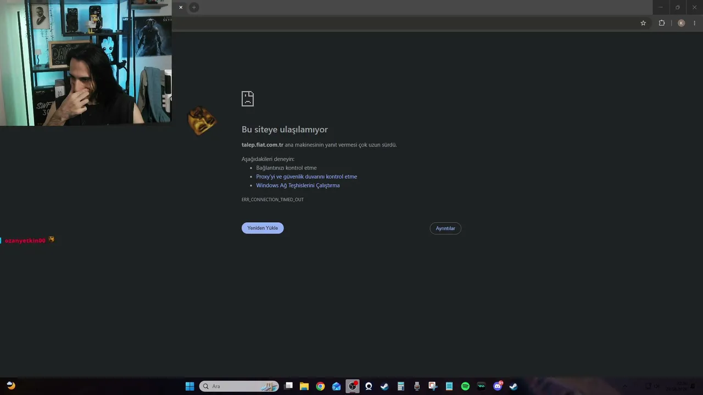Click the ozanyetkin00 chat username
The image size is (703, 395).
25,241
